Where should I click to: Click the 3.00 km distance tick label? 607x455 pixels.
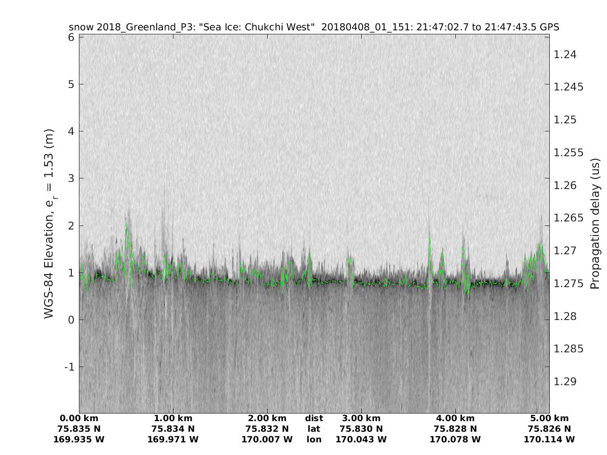pyautogui.click(x=361, y=419)
